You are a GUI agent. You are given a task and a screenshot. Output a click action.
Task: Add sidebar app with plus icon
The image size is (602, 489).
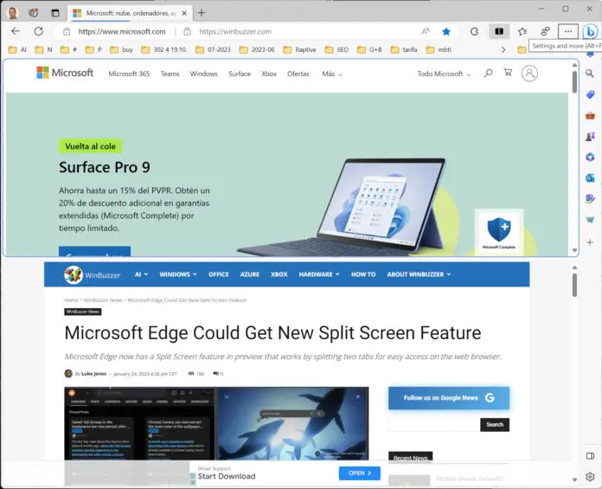pos(590,242)
